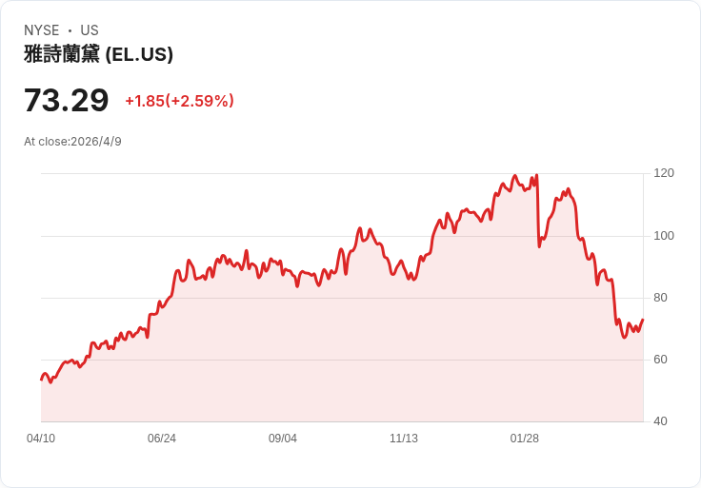Click the starting point of the price line

[x=41, y=380]
